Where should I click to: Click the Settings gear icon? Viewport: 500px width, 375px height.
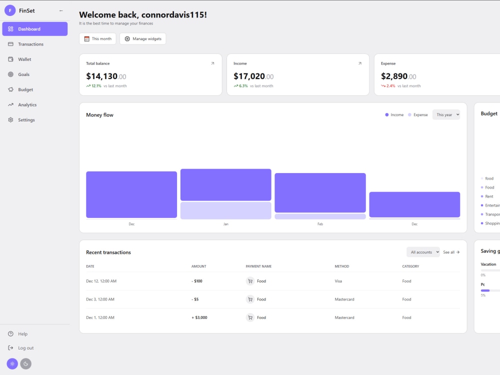[x=10, y=120]
